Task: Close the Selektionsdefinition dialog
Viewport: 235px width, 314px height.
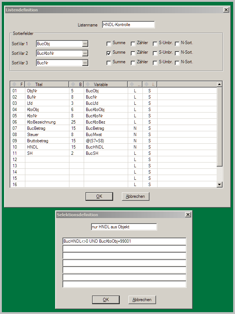Action: pyautogui.click(x=188, y=215)
